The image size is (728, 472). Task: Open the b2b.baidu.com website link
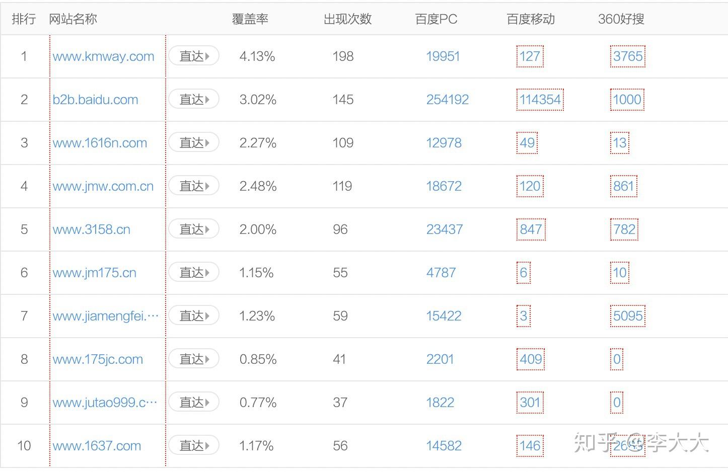click(x=95, y=100)
